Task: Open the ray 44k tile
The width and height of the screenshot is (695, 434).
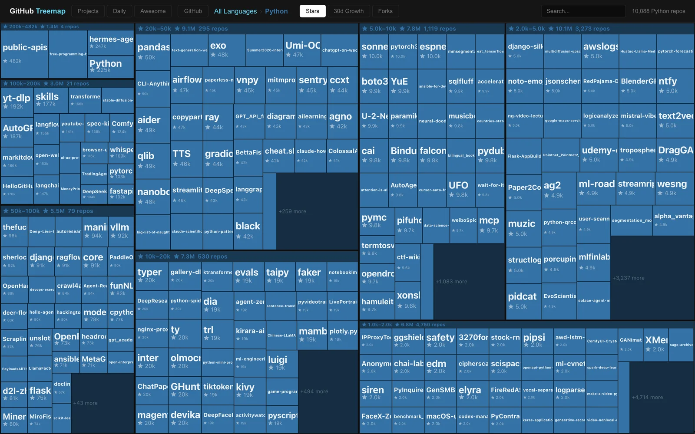Action: point(218,122)
